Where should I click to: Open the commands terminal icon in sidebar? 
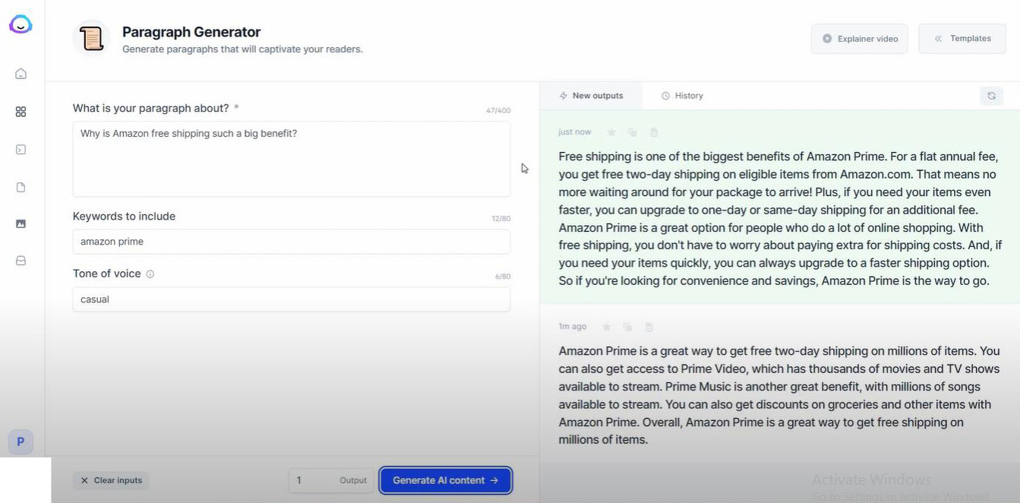[x=21, y=150]
